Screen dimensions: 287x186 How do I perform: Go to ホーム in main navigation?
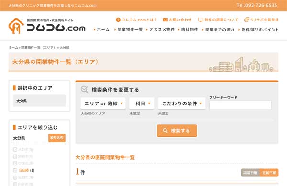click(x=103, y=30)
